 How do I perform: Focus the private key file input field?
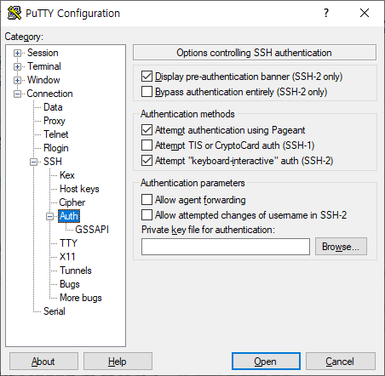pyautogui.click(x=226, y=247)
